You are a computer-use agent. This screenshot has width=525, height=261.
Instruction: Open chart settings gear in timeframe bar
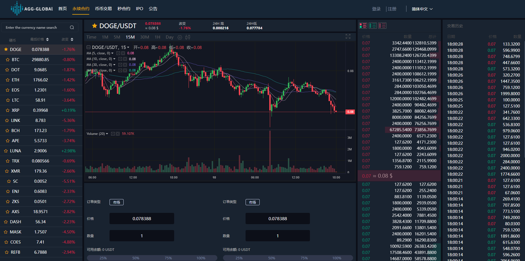coord(180,37)
